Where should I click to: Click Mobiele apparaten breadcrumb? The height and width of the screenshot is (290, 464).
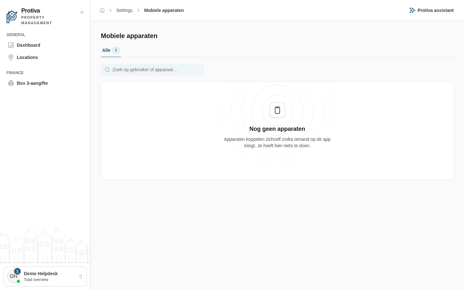pos(164,10)
